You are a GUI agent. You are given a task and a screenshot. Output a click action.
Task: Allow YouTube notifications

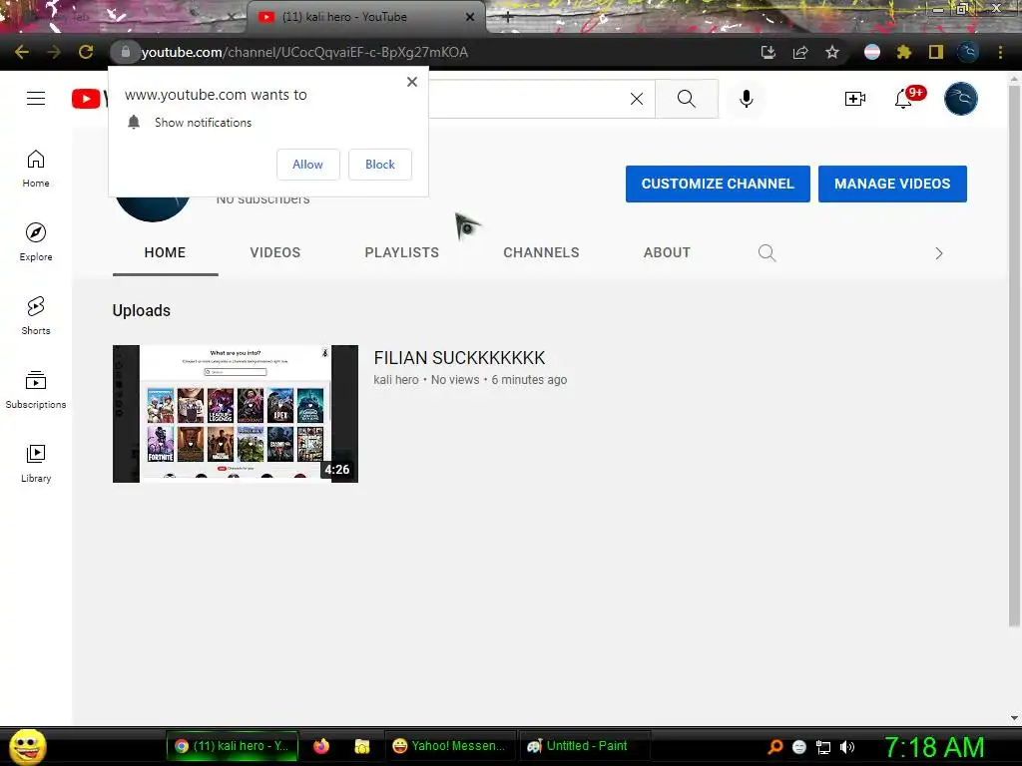tap(307, 165)
